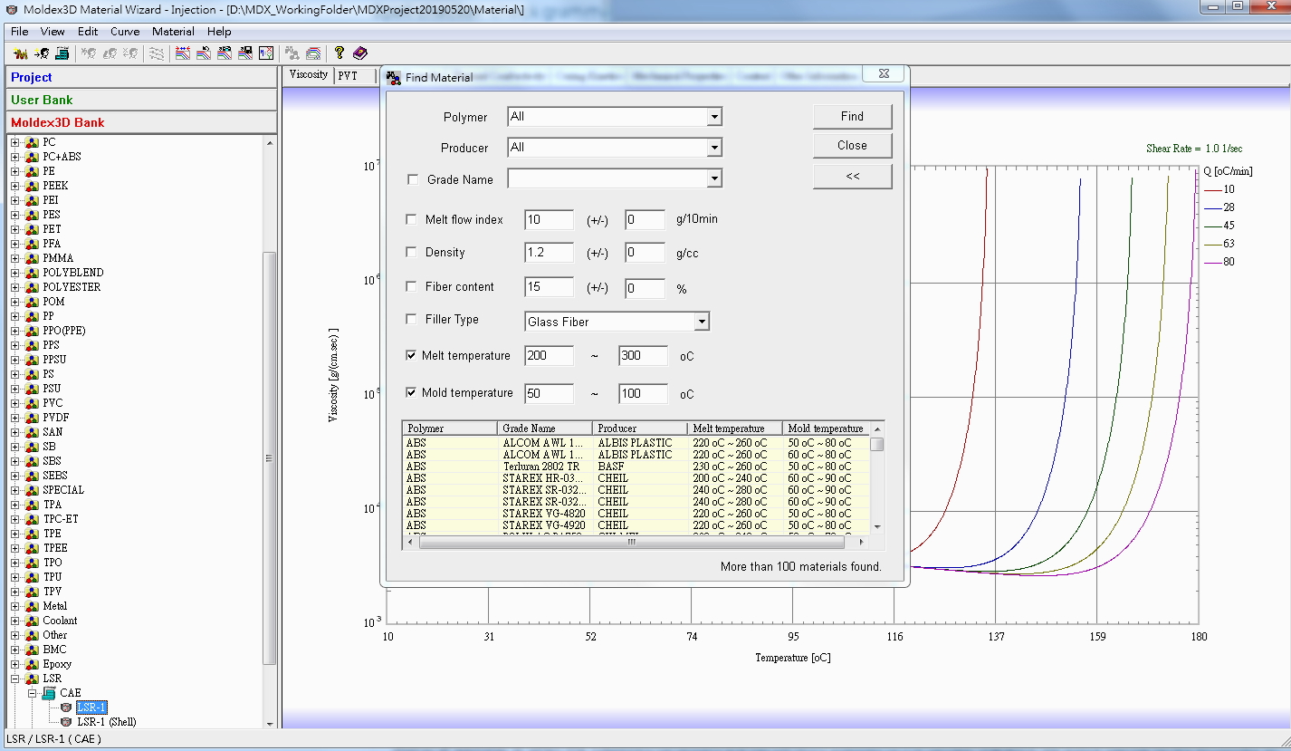Uncheck the Melt temperature checkbox

[412, 356]
